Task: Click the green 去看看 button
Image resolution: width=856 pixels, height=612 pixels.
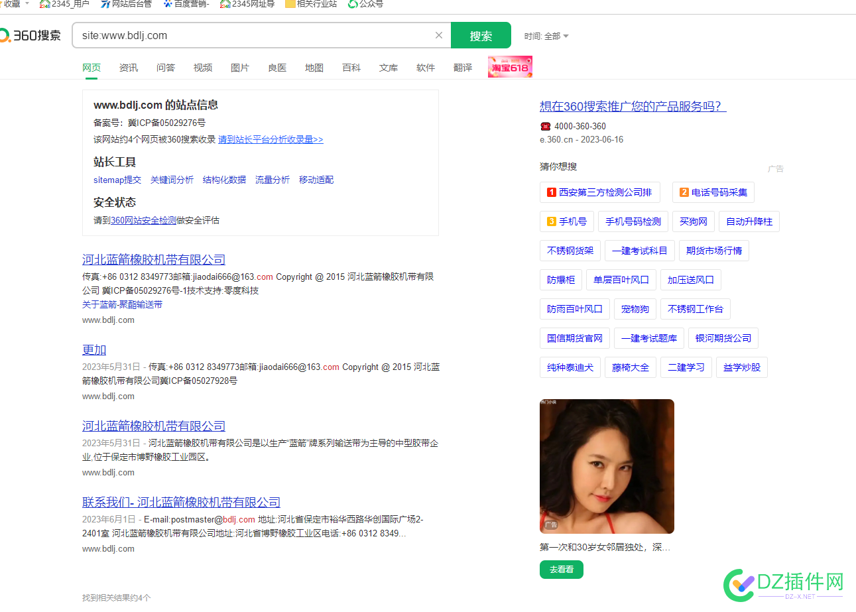Action: click(562, 570)
